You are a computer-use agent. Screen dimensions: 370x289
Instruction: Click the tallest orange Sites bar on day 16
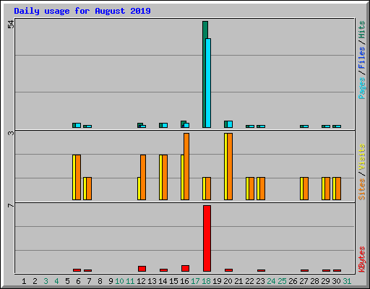pos(186,166)
